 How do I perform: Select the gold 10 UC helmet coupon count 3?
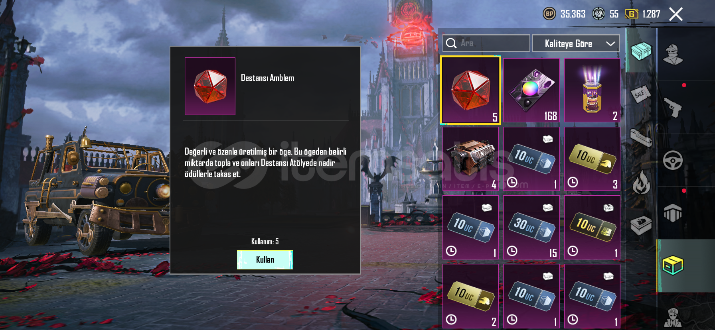[x=592, y=159]
